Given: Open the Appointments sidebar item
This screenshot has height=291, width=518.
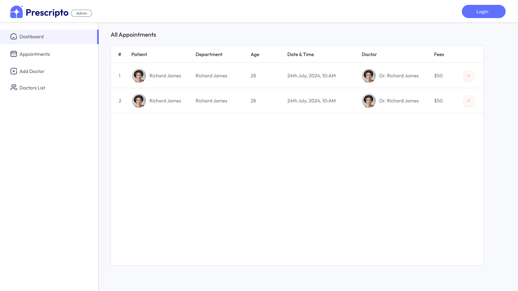Looking at the screenshot, I should point(35,54).
